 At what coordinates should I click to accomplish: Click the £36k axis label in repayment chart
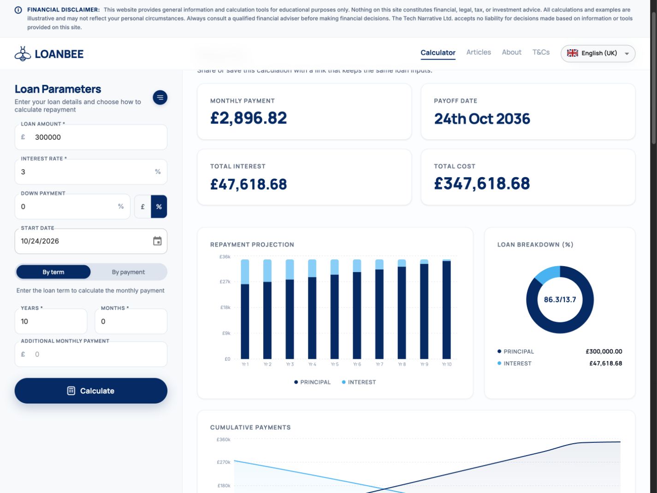pos(225,256)
